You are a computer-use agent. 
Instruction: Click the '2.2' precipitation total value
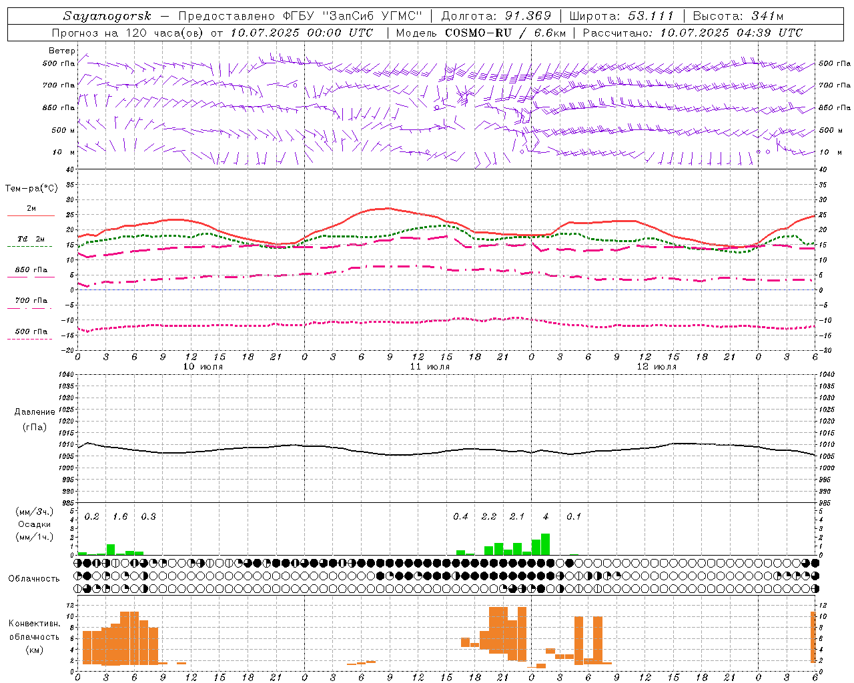pyautogui.click(x=489, y=517)
